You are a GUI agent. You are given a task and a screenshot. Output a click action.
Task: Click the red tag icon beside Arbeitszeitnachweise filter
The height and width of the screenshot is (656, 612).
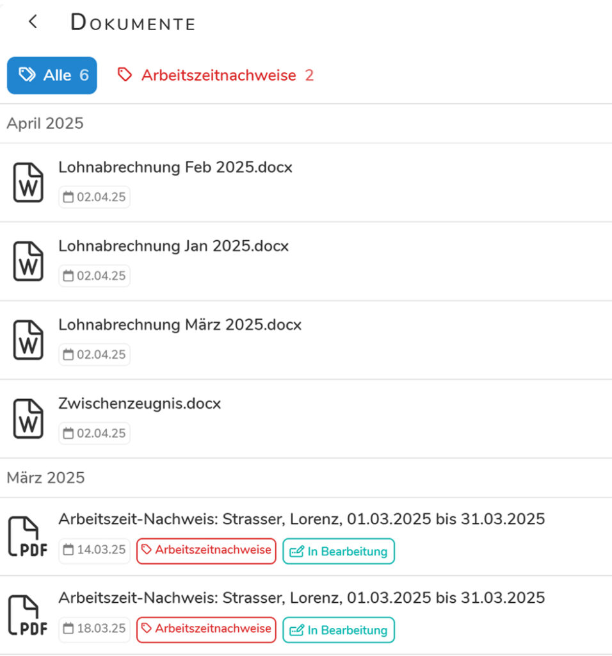125,76
